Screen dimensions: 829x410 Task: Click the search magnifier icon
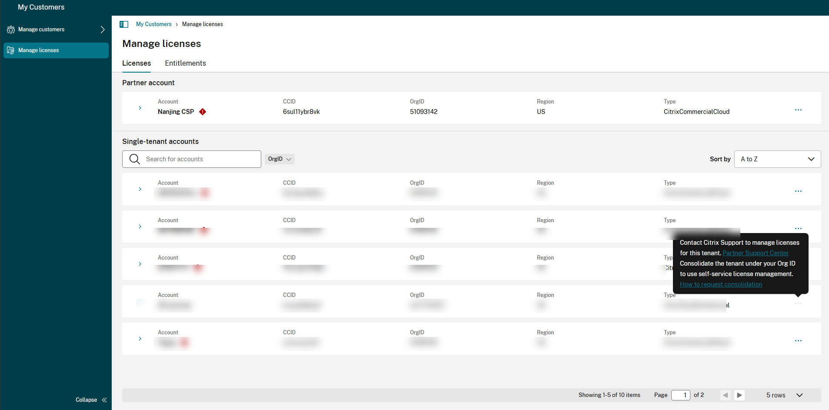point(134,159)
